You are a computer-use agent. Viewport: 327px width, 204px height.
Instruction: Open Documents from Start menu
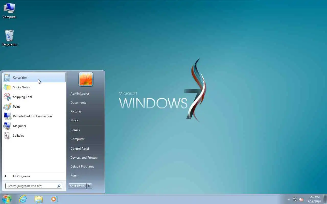78,103
